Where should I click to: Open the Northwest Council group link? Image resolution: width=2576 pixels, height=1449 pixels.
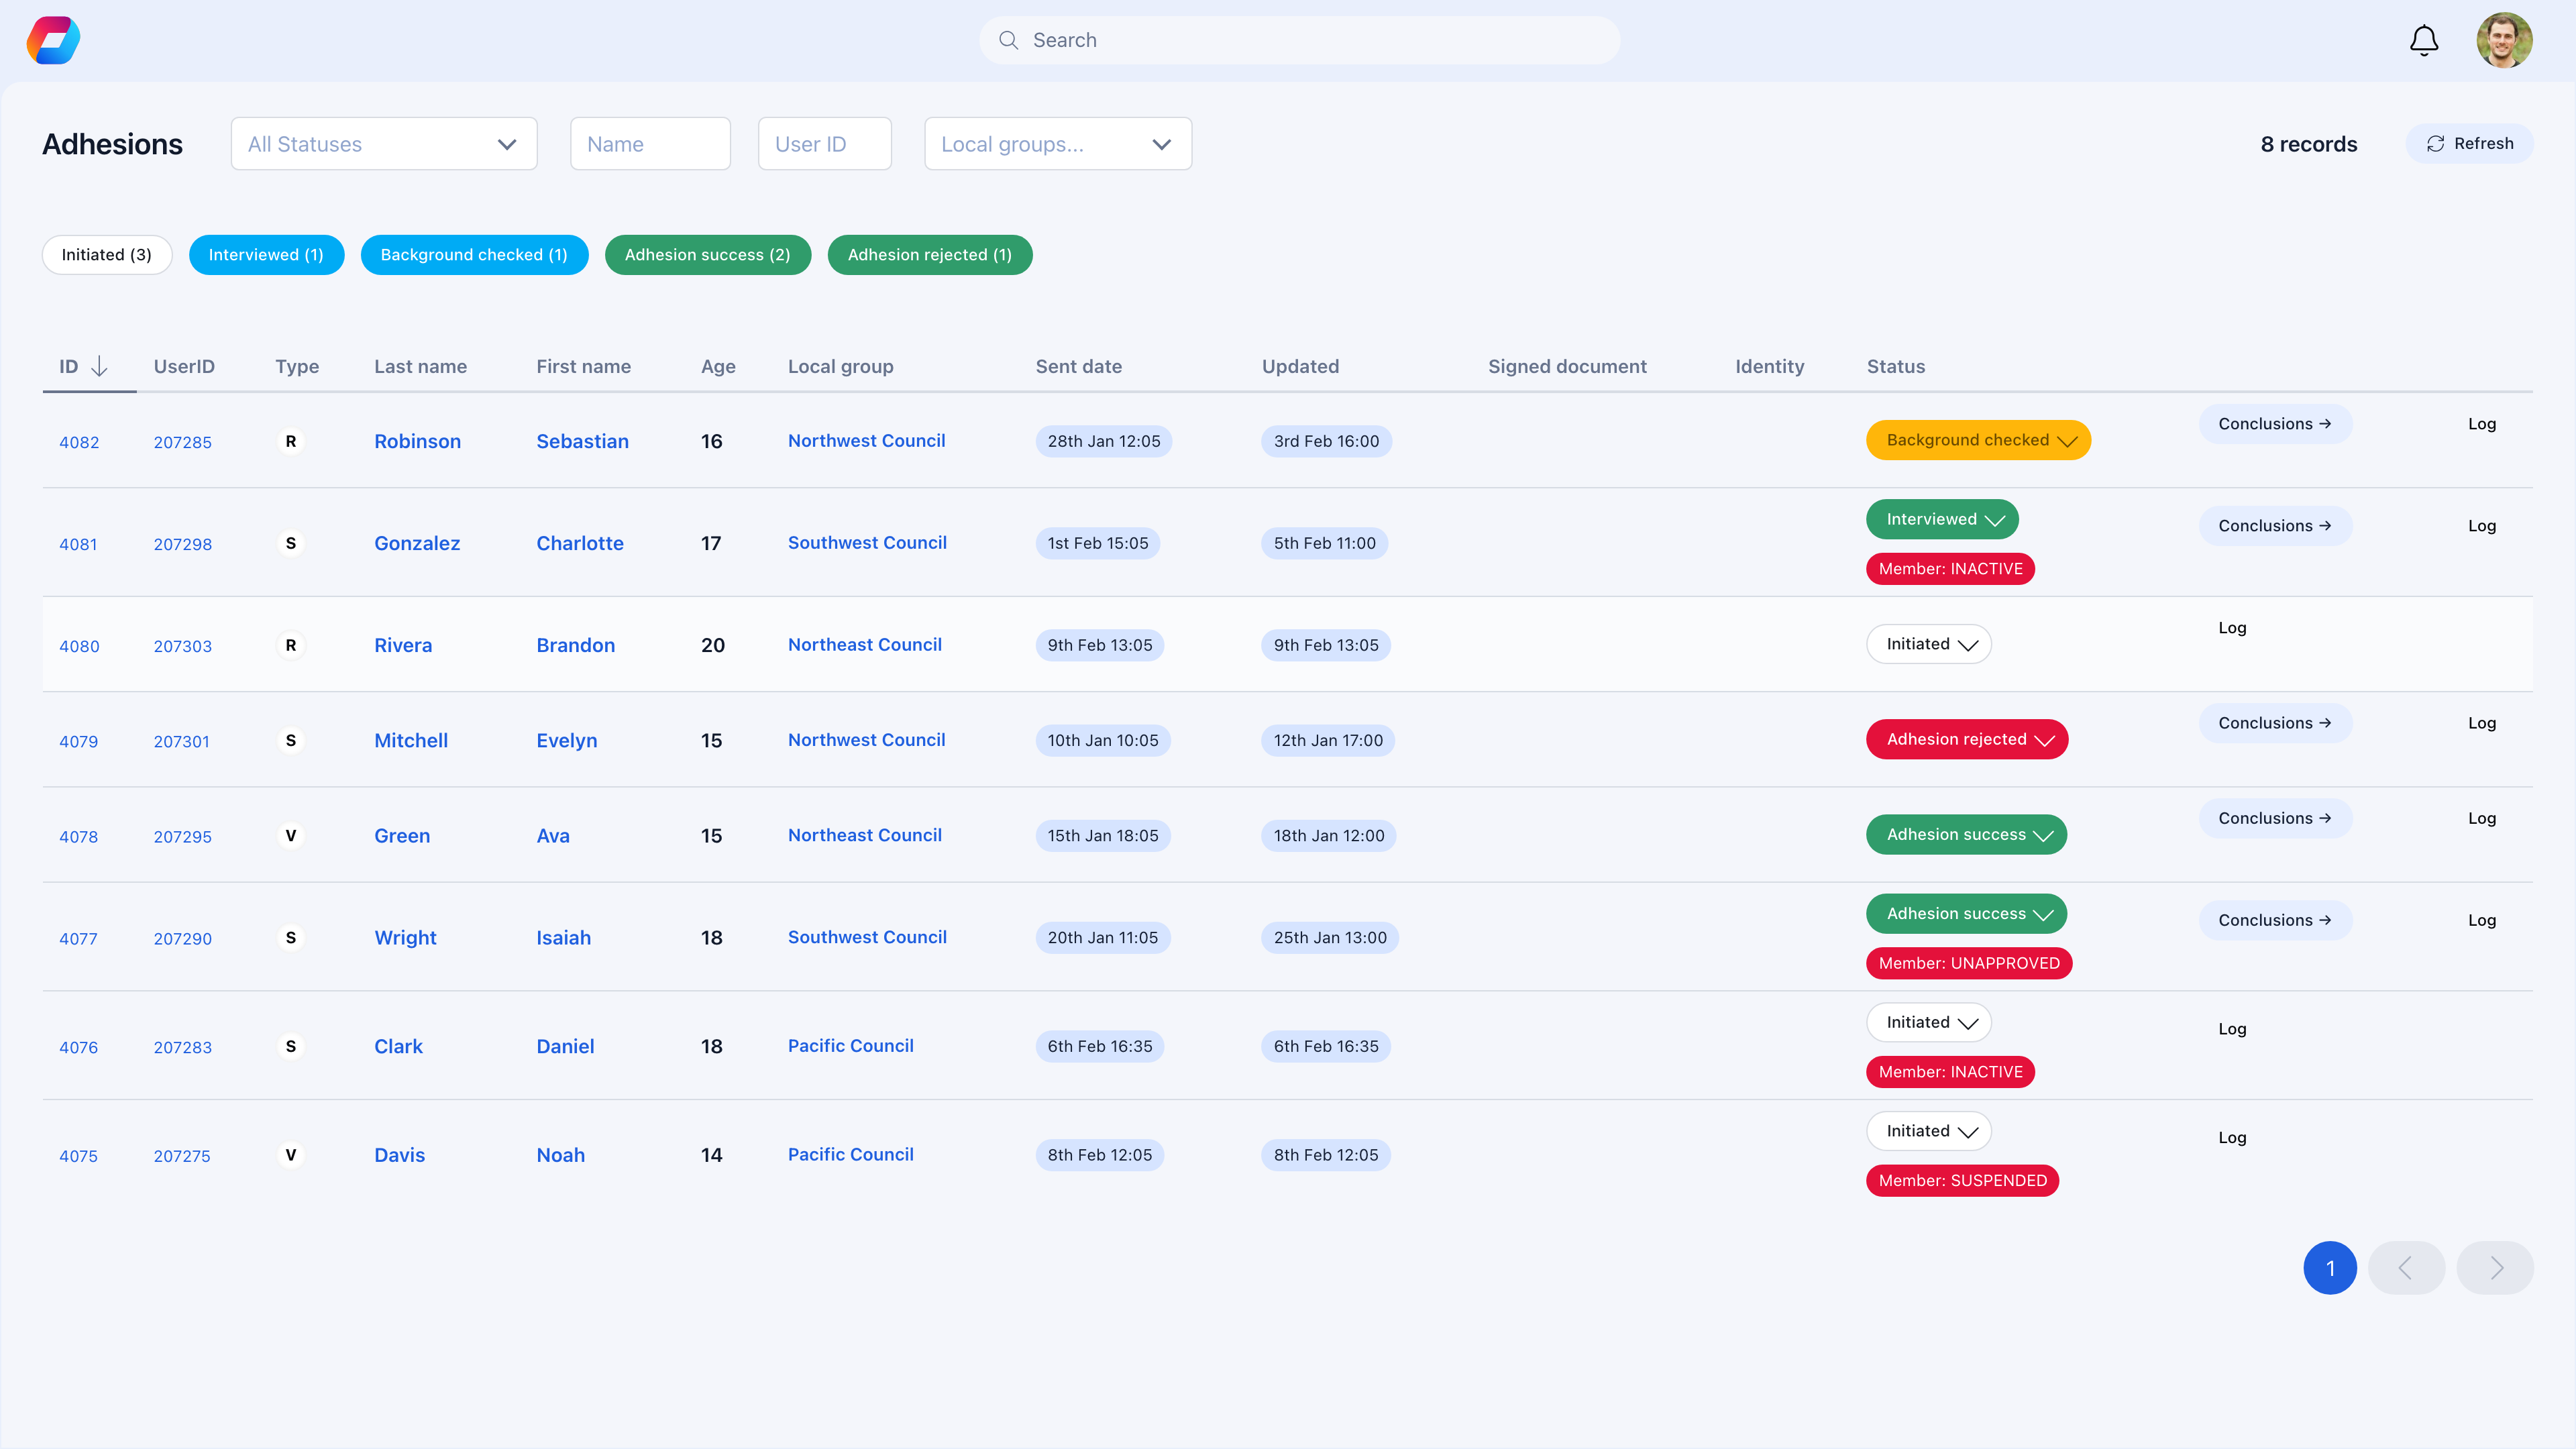coord(866,440)
